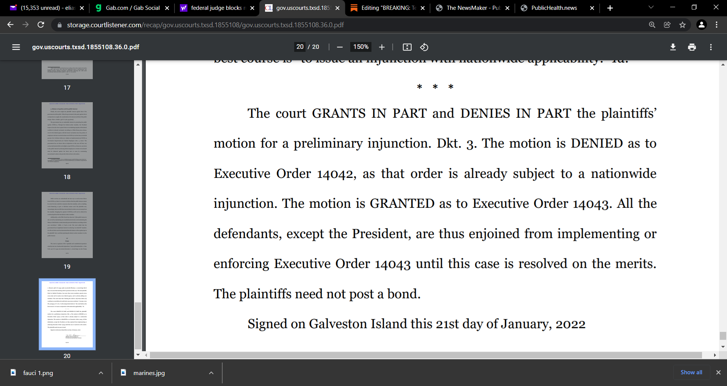Image resolution: width=727 pixels, height=386 pixels.
Task: Click the thumbnail sidebar scrollbar handle
Action: click(x=138, y=325)
